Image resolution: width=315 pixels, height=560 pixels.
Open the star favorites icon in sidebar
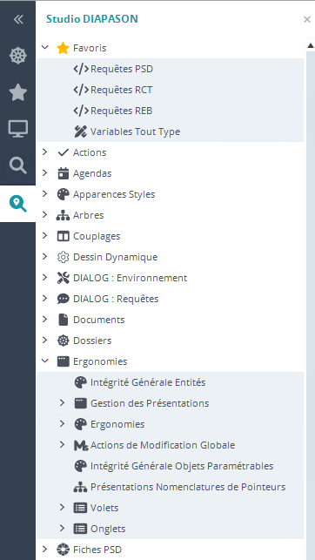click(17, 93)
